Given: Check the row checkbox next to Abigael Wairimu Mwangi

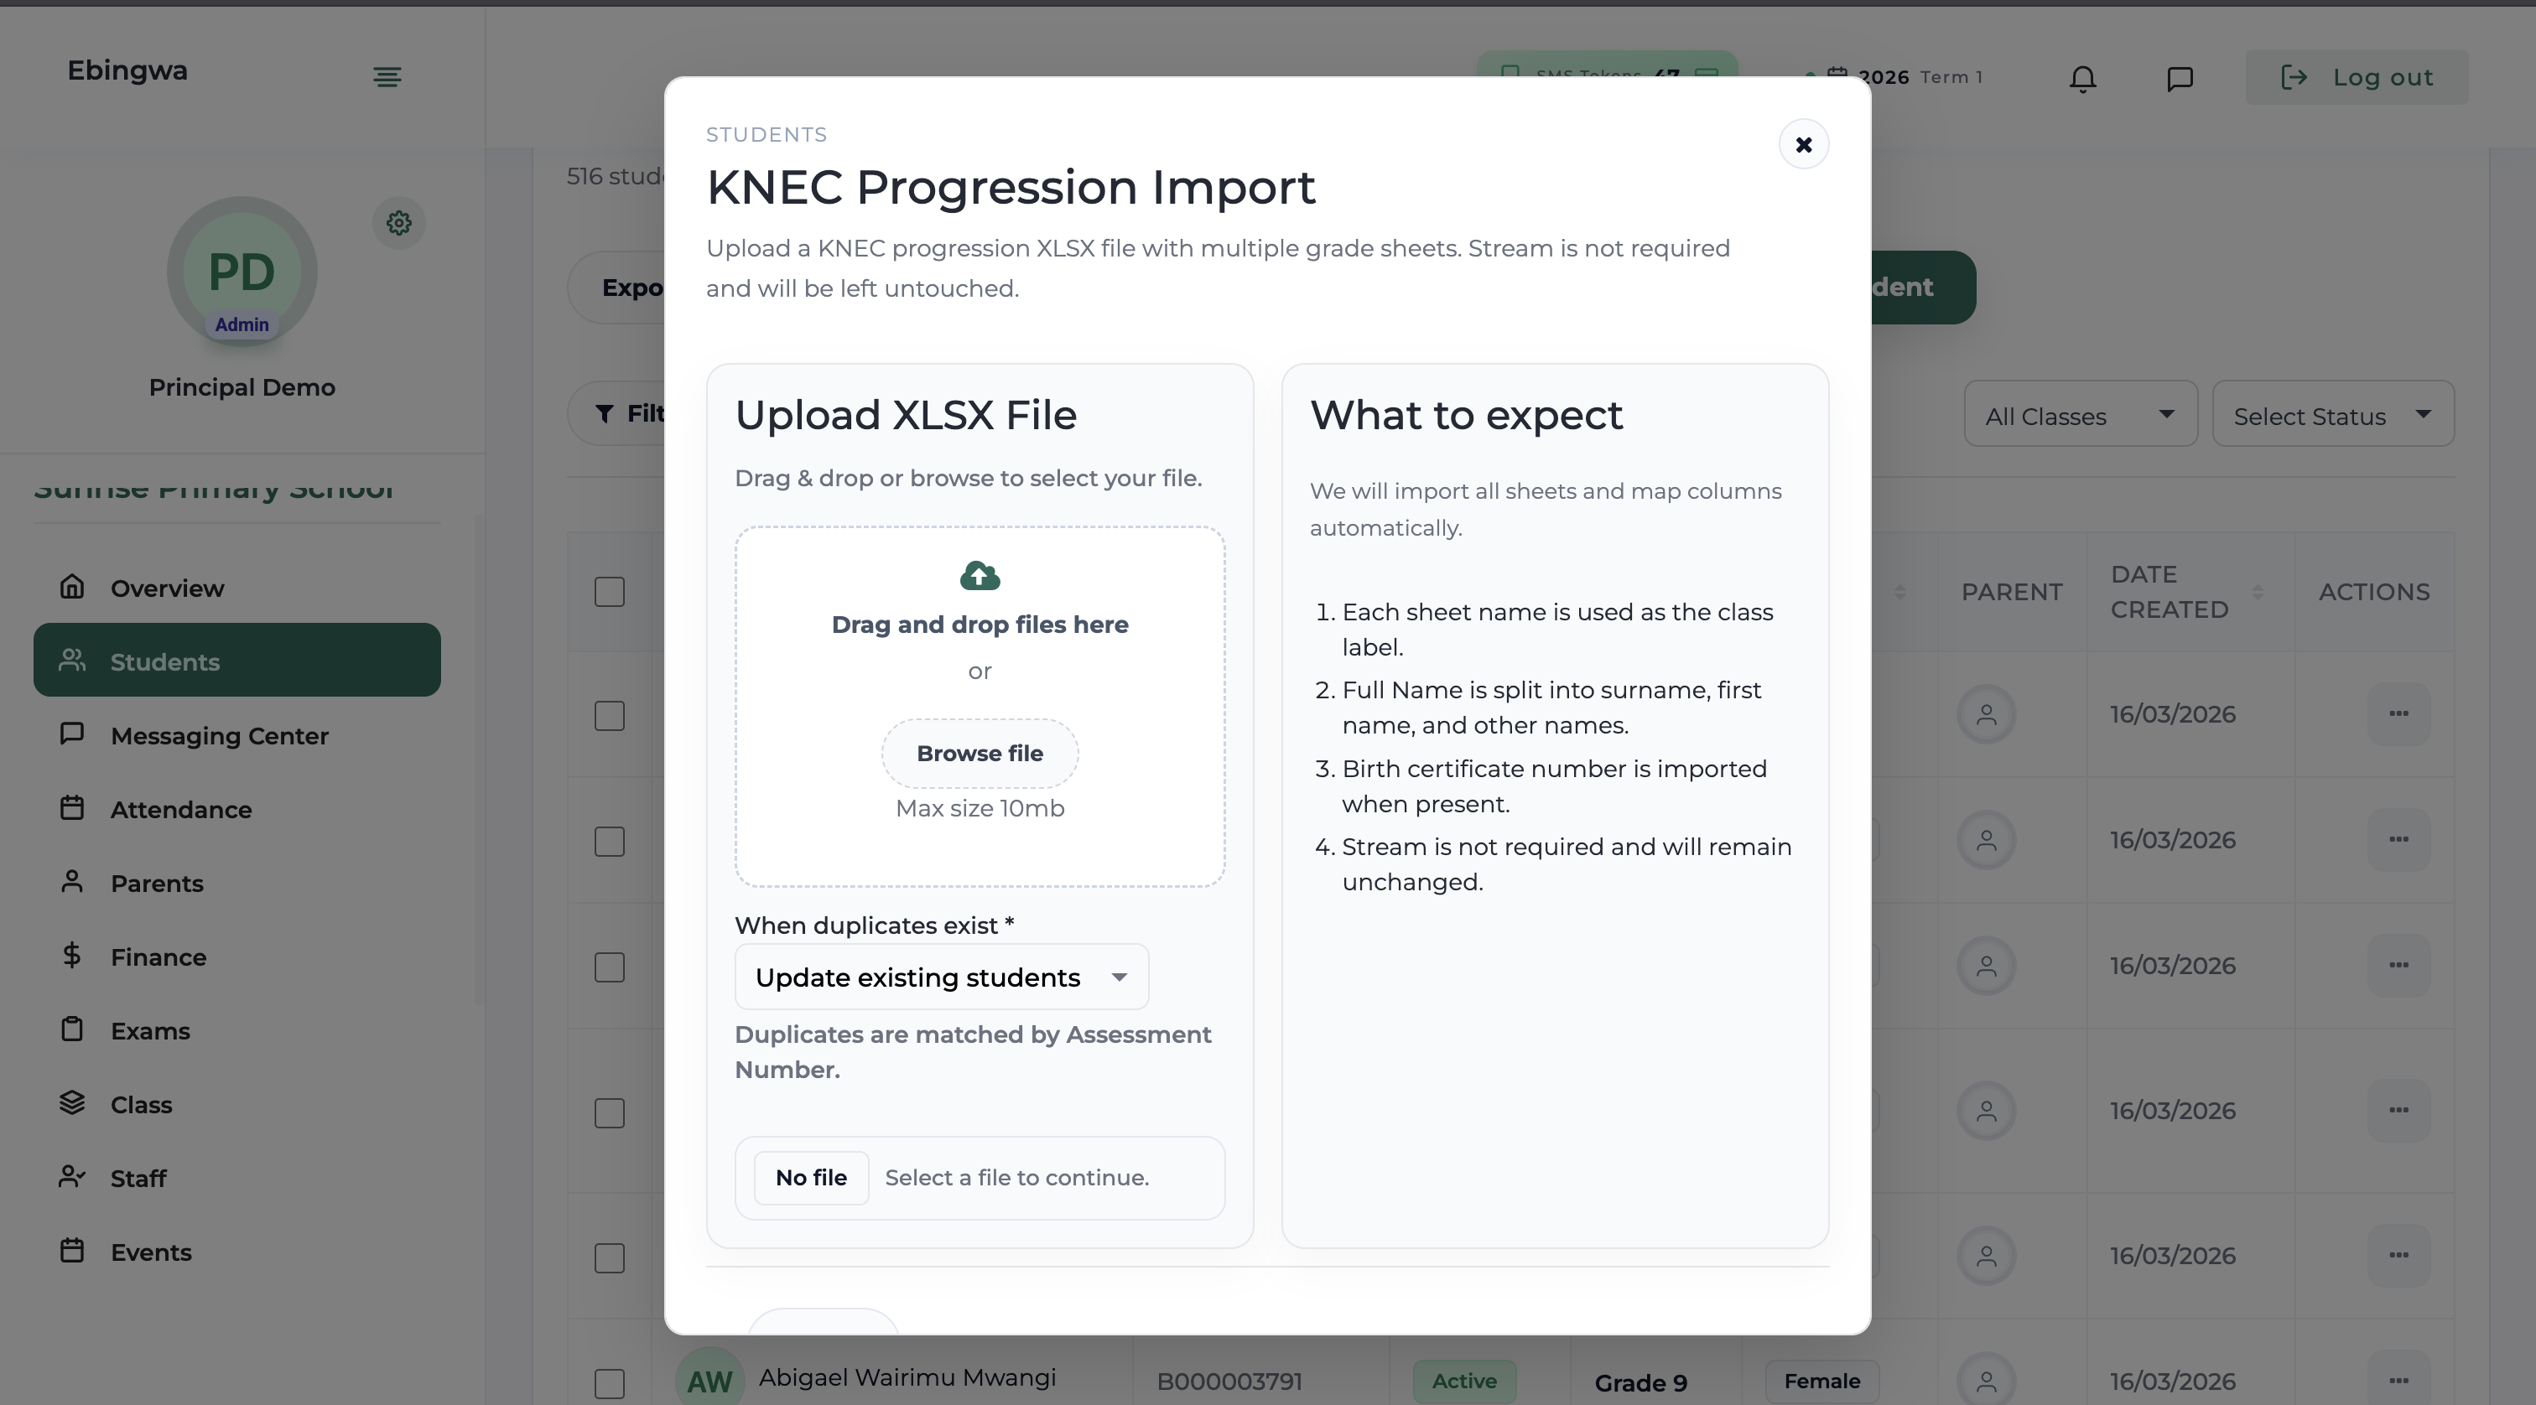Looking at the screenshot, I should [611, 1382].
